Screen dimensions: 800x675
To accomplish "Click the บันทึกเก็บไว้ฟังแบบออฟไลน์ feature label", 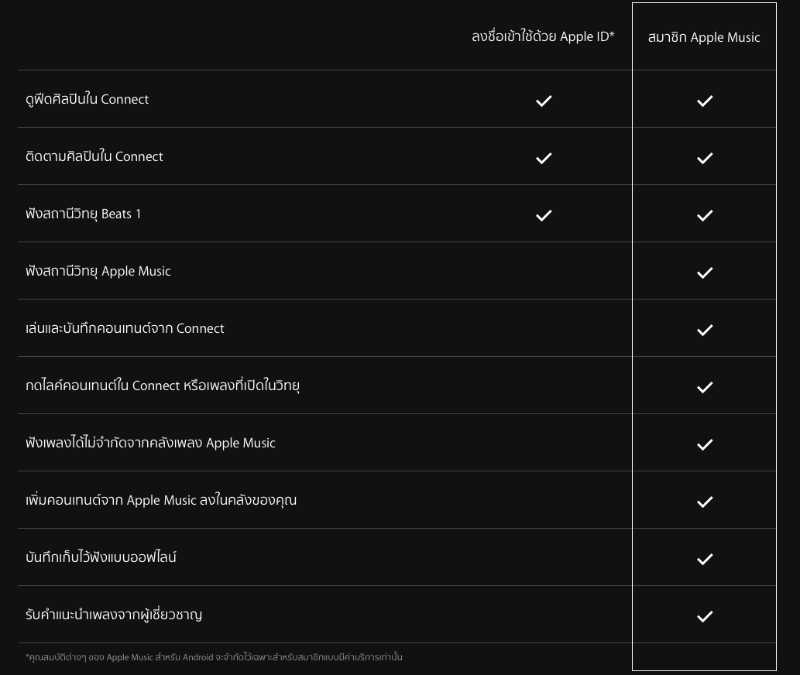I will pyautogui.click(x=101, y=557).
